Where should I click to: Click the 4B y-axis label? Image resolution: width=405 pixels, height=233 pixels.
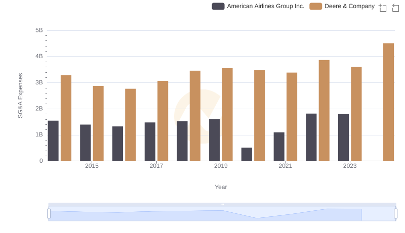tap(39, 56)
